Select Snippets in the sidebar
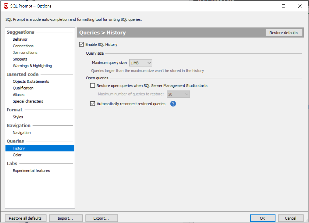This screenshot has height=223, width=309. pyautogui.click(x=20, y=59)
